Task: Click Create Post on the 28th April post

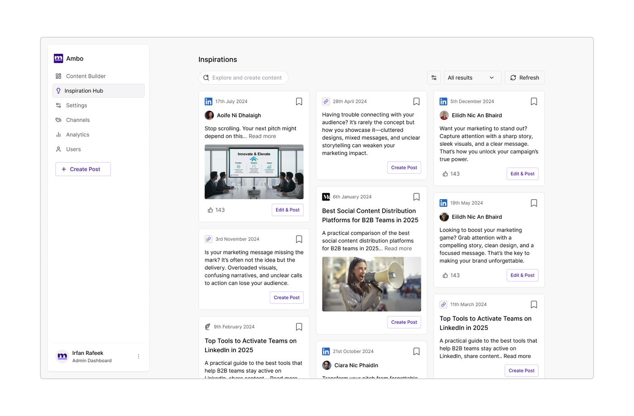Action: (404, 167)
